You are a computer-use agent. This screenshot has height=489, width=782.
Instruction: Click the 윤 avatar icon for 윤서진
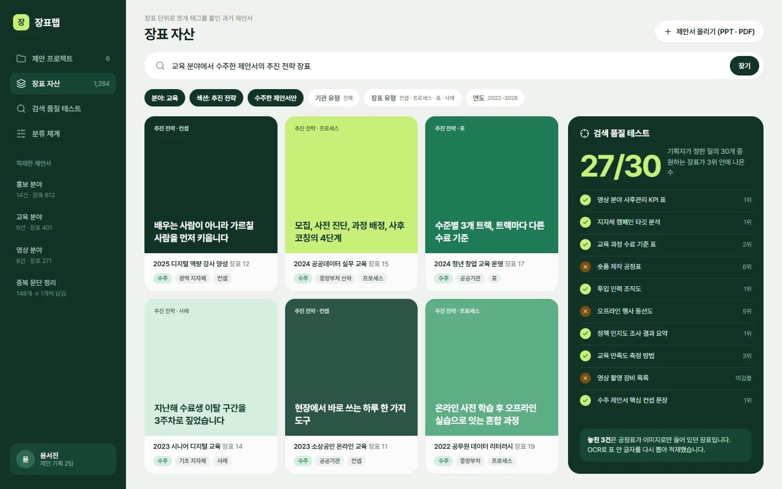click(x=25, y=459)
